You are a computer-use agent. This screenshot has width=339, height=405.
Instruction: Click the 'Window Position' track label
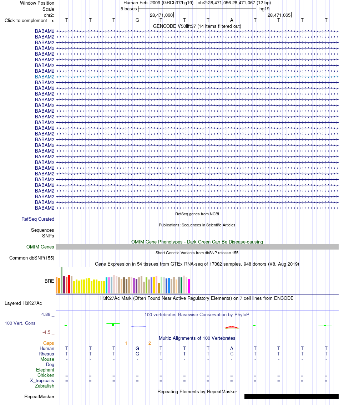[37, 3]
